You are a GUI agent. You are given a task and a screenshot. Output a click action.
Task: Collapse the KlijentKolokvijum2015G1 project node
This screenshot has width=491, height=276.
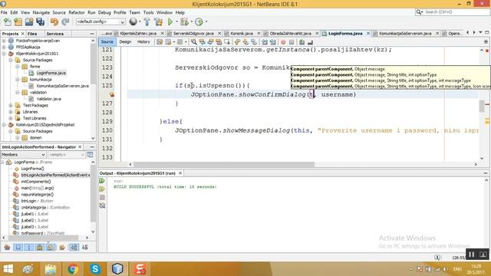pos(4,54)
